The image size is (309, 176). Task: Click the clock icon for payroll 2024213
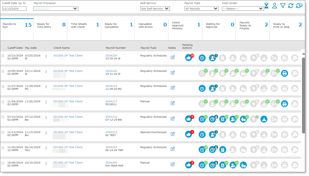tap(202, 135)
